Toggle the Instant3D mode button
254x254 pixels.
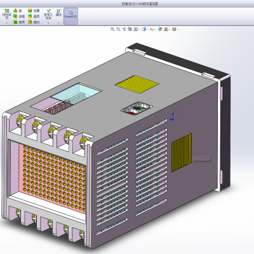70,17
